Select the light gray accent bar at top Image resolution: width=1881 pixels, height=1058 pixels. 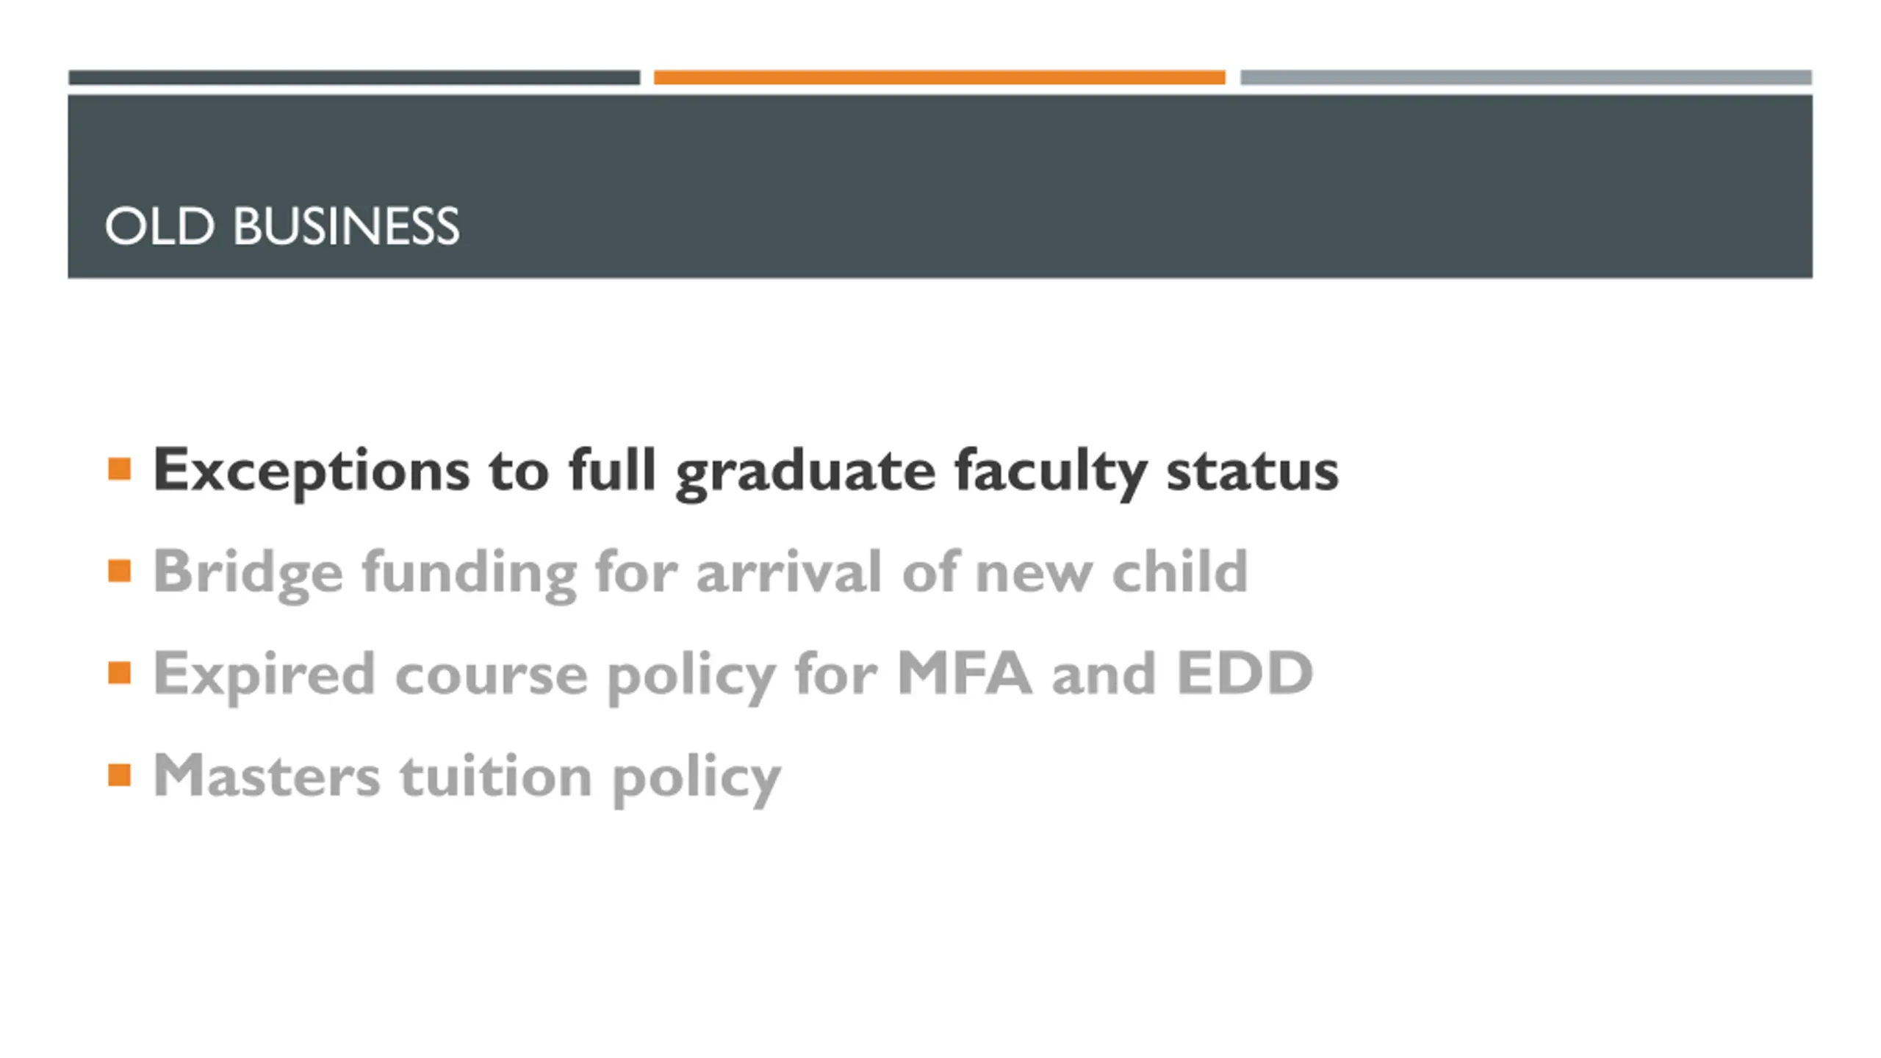[x=1526, y=77]
